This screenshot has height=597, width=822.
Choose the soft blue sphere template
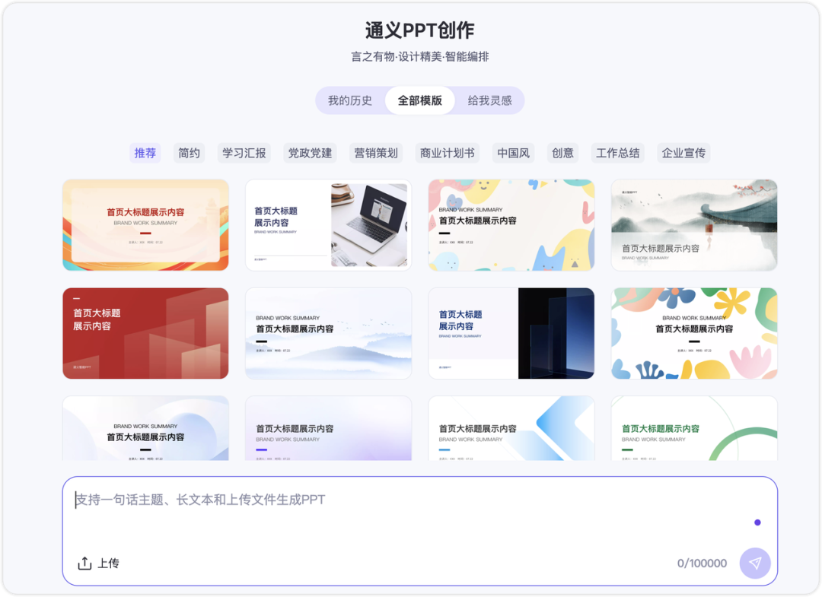[145, 428]
